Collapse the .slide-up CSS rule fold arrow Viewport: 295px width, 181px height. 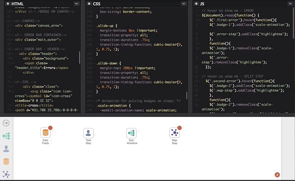click(94, 26)
